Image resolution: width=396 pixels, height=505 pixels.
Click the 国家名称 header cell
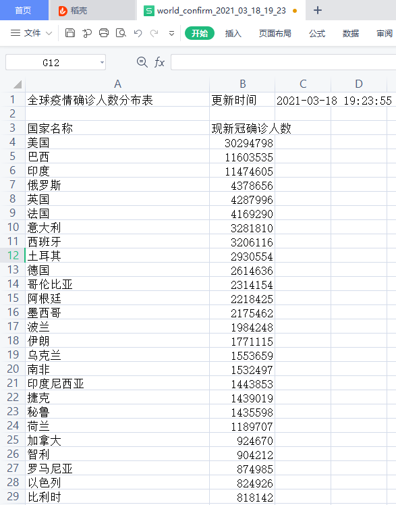click(117, 128)
